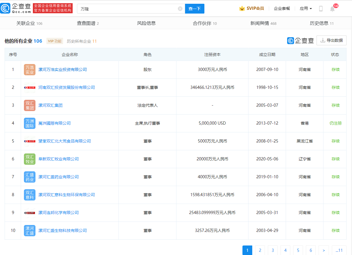Screen dimensions: 352x255
Task: Go to next page with > arrow
Action: [323, 250]
